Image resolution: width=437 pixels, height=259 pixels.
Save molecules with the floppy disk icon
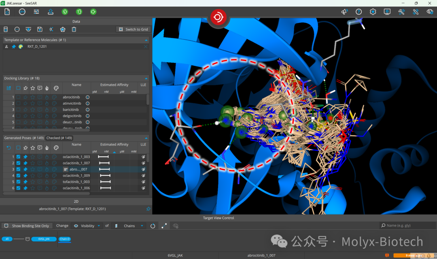point(40,29)
